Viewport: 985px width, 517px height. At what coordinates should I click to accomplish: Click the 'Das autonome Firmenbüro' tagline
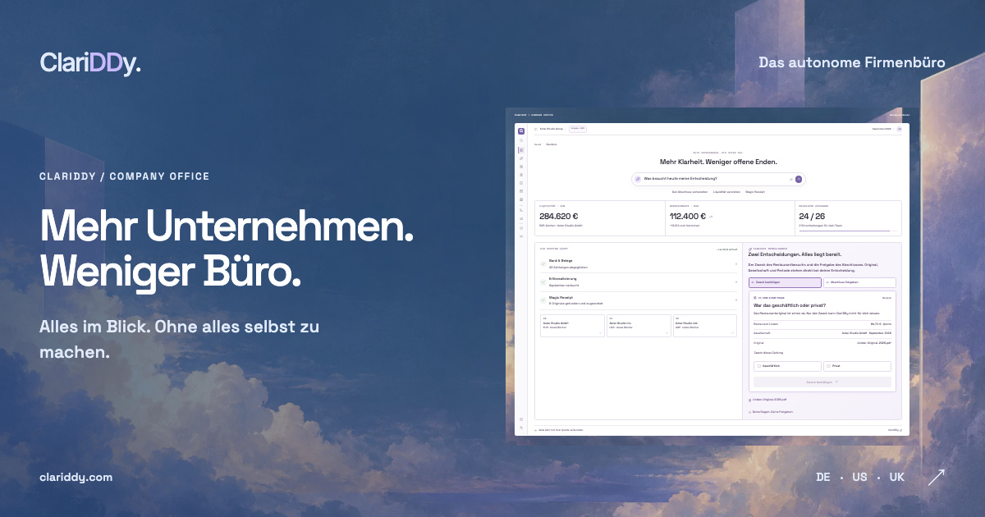(852, 62)
